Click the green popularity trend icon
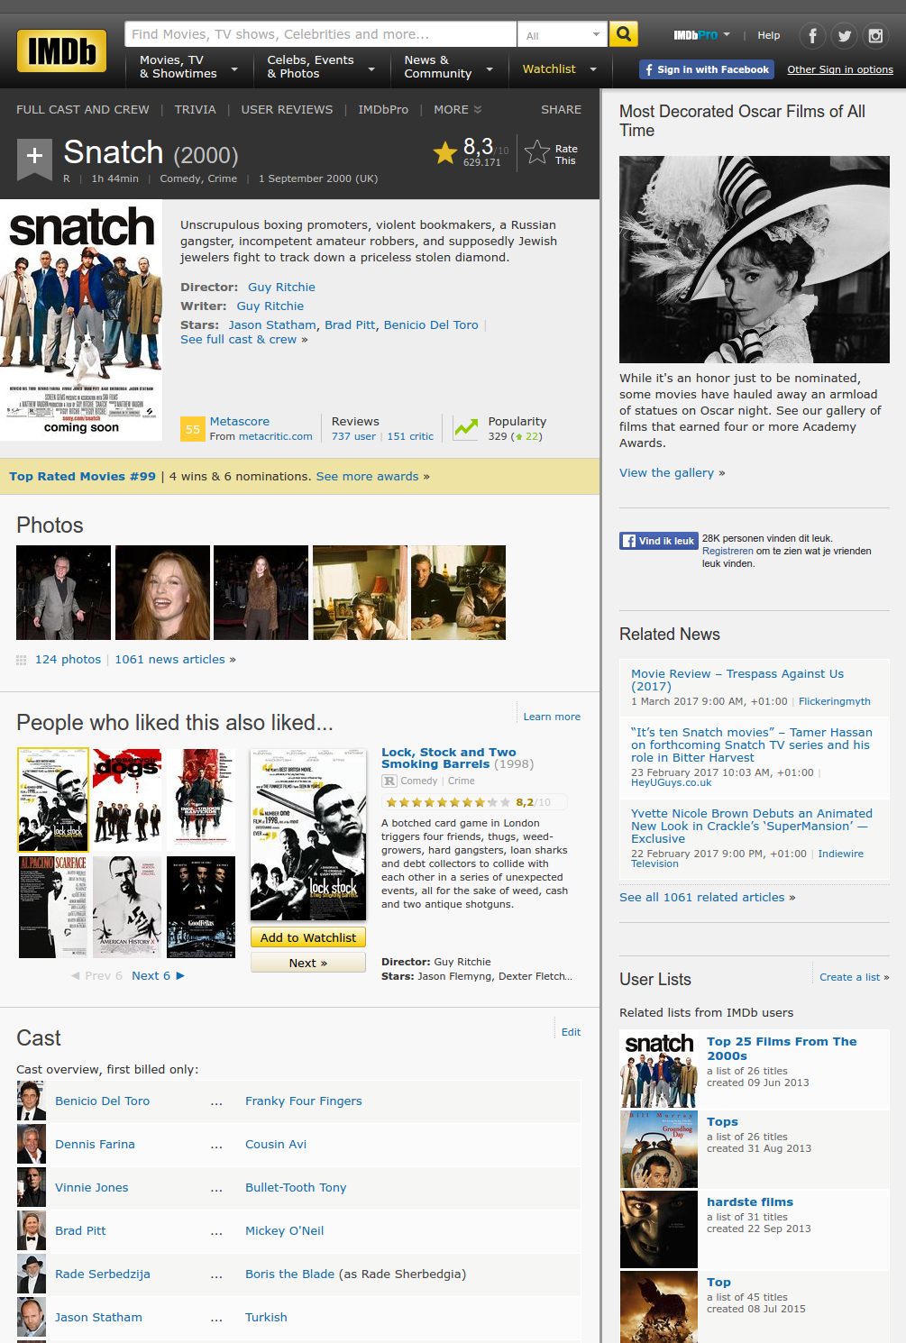The height and width of the screenshot is (1343, 906). point(466,428)
